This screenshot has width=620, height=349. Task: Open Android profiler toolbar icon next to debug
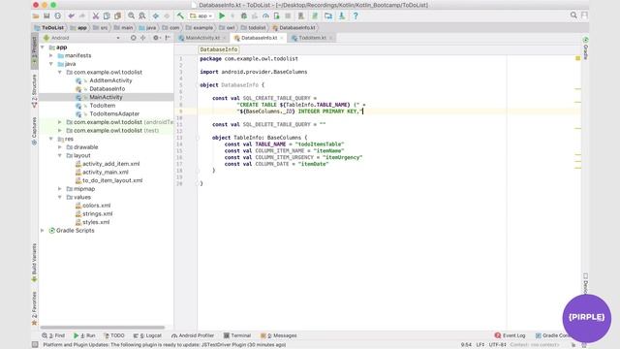coord(265,16)
